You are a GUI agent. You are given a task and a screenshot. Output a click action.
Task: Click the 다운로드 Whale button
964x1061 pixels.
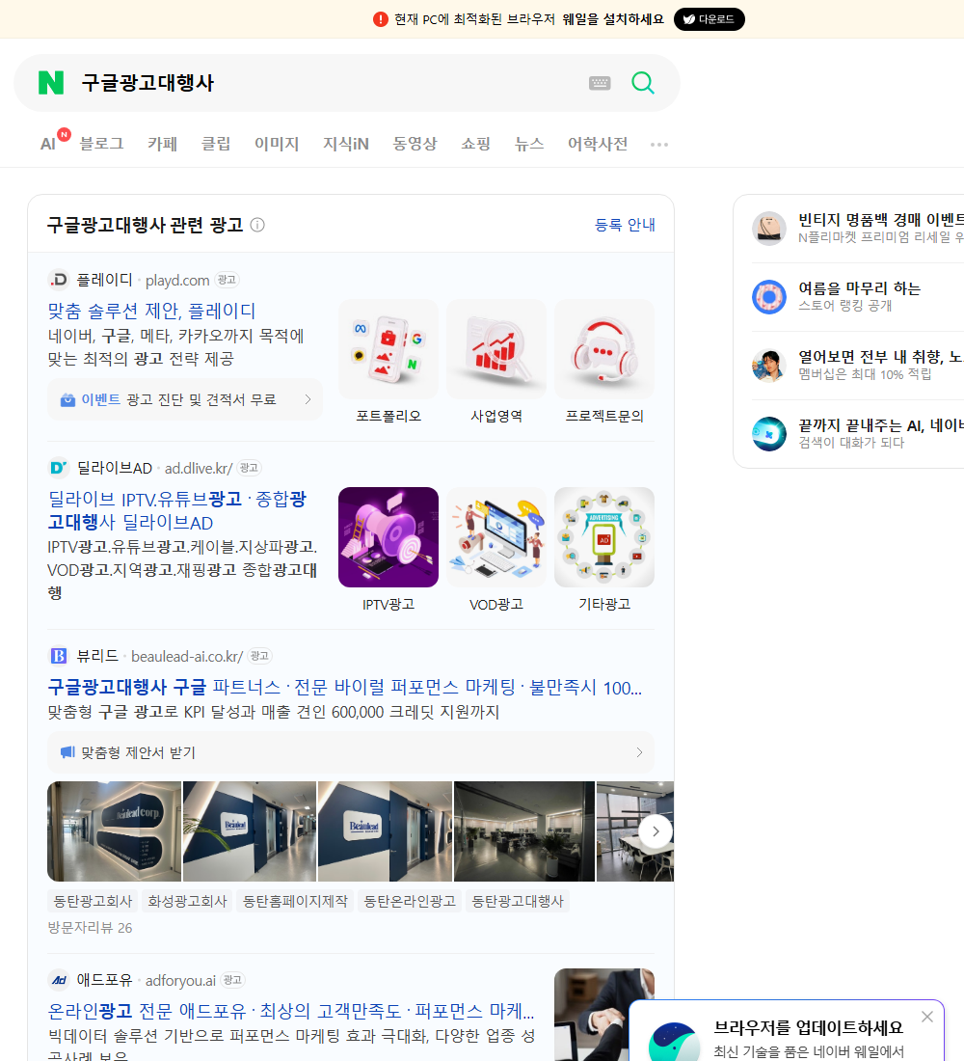click(709, 19)
